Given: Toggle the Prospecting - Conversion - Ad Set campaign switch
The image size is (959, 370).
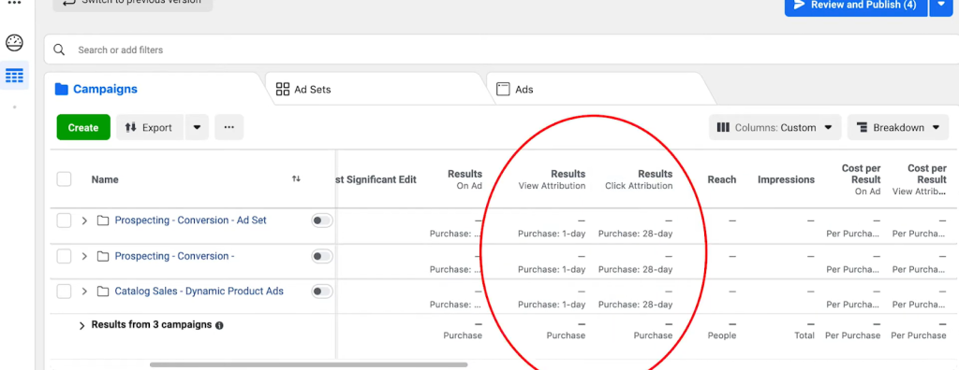Looking at the screenshot, I should pos(322,221).
